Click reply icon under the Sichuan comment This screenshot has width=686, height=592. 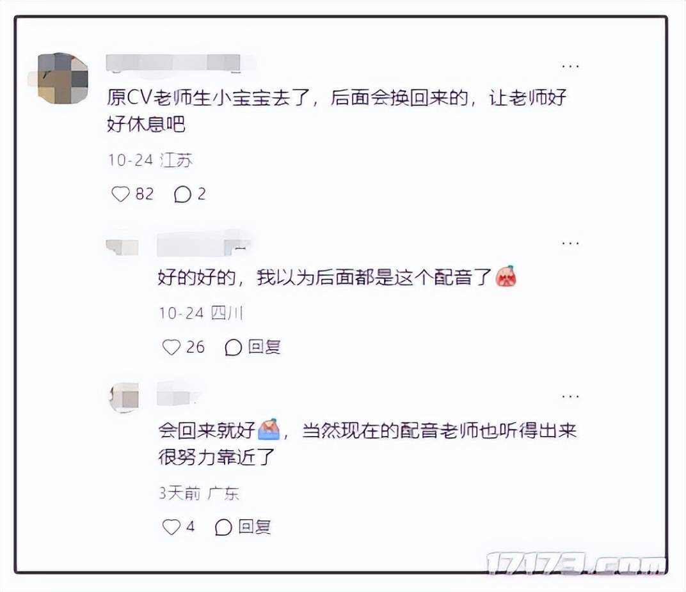233,348
